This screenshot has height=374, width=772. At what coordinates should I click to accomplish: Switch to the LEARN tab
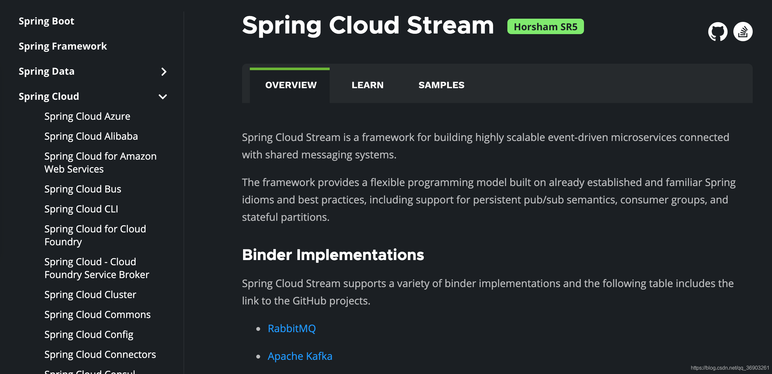367,85
